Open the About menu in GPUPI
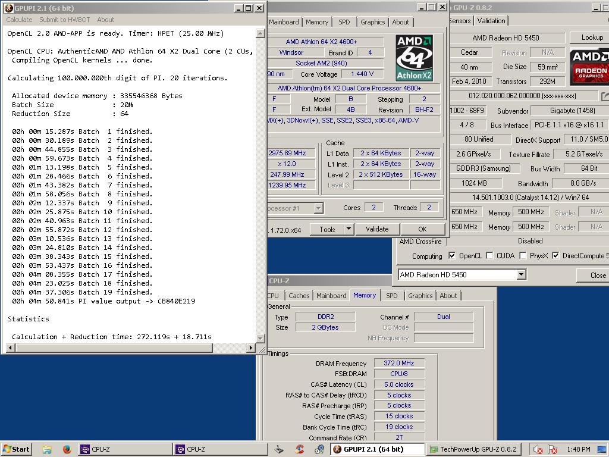This screenshot has width=609, height=457. coord(106,20)
